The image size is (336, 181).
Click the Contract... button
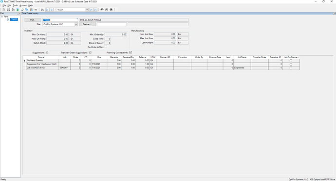[87, 24]
